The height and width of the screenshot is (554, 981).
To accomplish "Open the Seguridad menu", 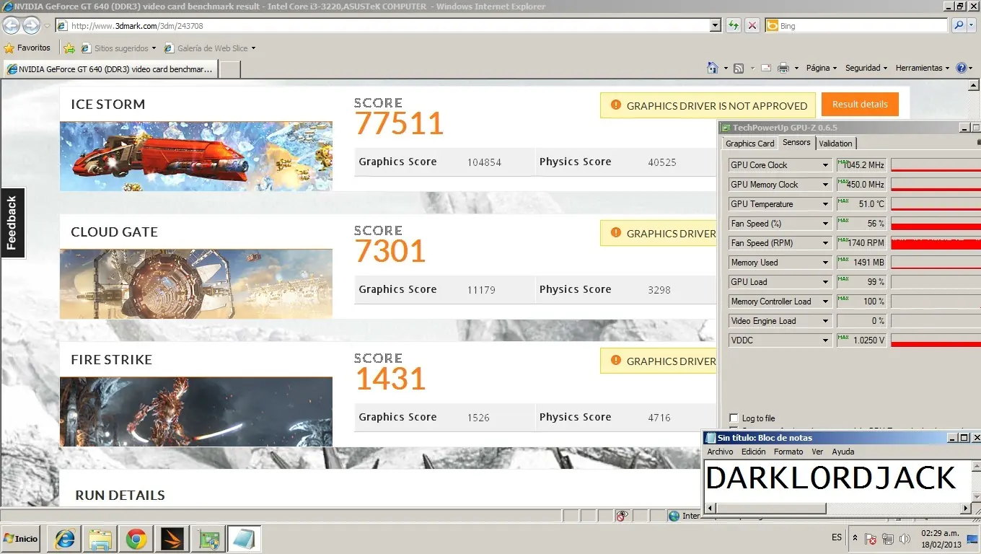I will click(866, 68).
